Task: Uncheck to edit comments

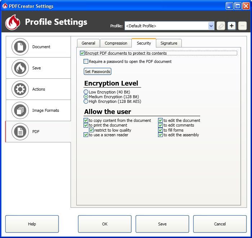Action: tap(160, 125)
